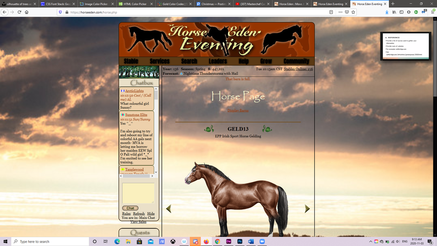Show previous horse with left arrow
The image size is (437, 246).
(168, 208)
